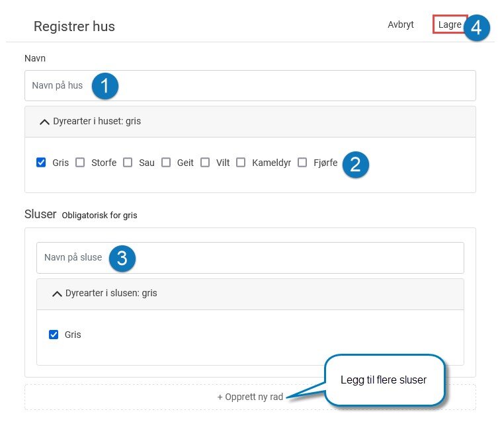Click the Lagre button

tap(450, 24)
